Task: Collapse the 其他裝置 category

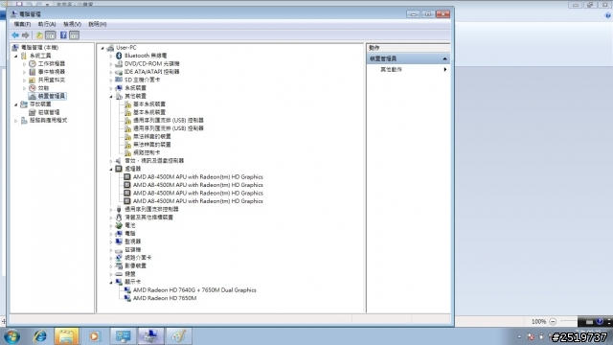Action: [x=111, y=96]
